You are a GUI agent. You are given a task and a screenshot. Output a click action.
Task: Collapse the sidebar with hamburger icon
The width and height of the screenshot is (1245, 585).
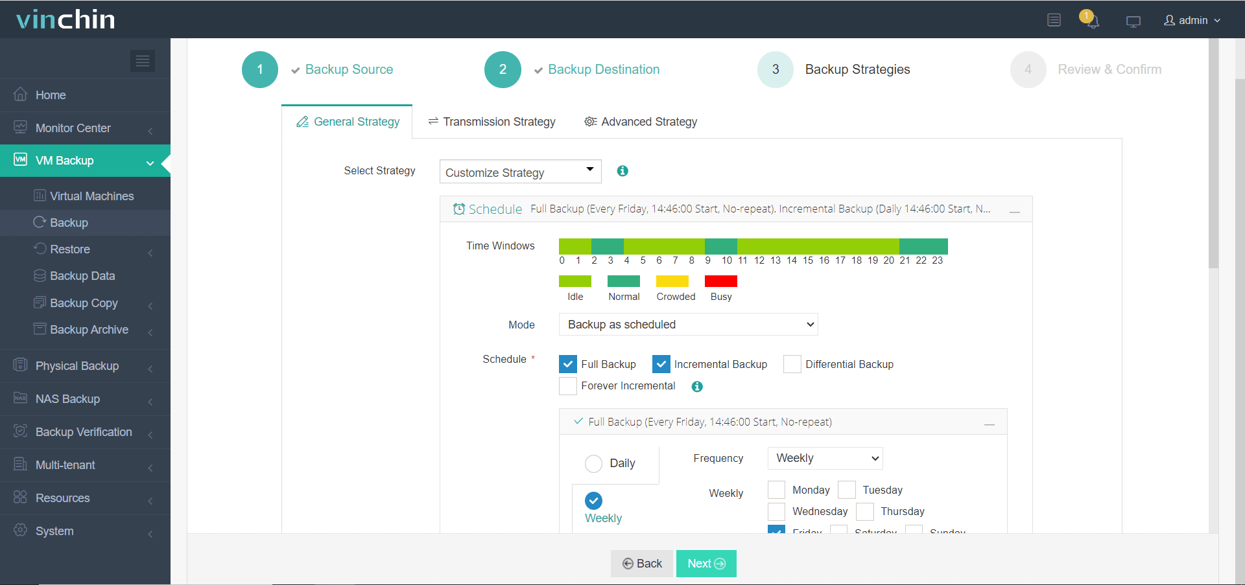[x=143, y=61]
